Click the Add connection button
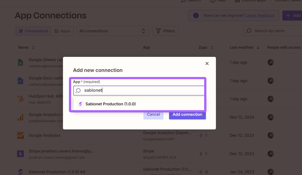Image resolution: width=302 pixels, height=175 pixels. (x=187, y=114)
